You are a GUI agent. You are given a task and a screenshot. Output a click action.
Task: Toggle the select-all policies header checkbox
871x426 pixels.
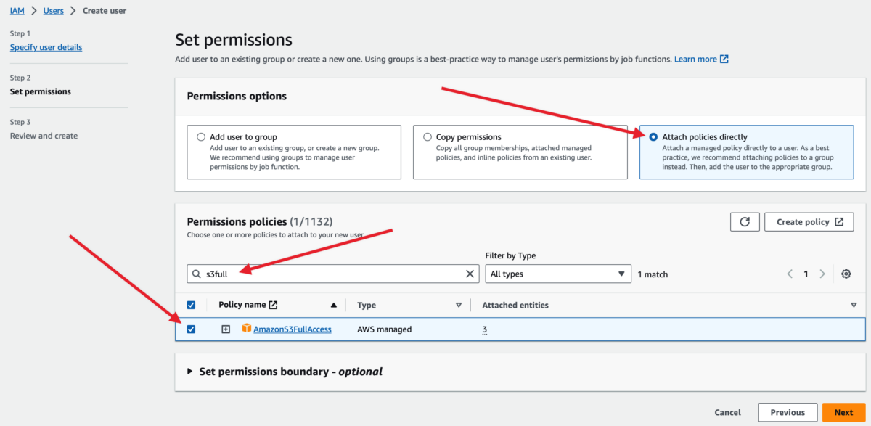tap(191, 306)
